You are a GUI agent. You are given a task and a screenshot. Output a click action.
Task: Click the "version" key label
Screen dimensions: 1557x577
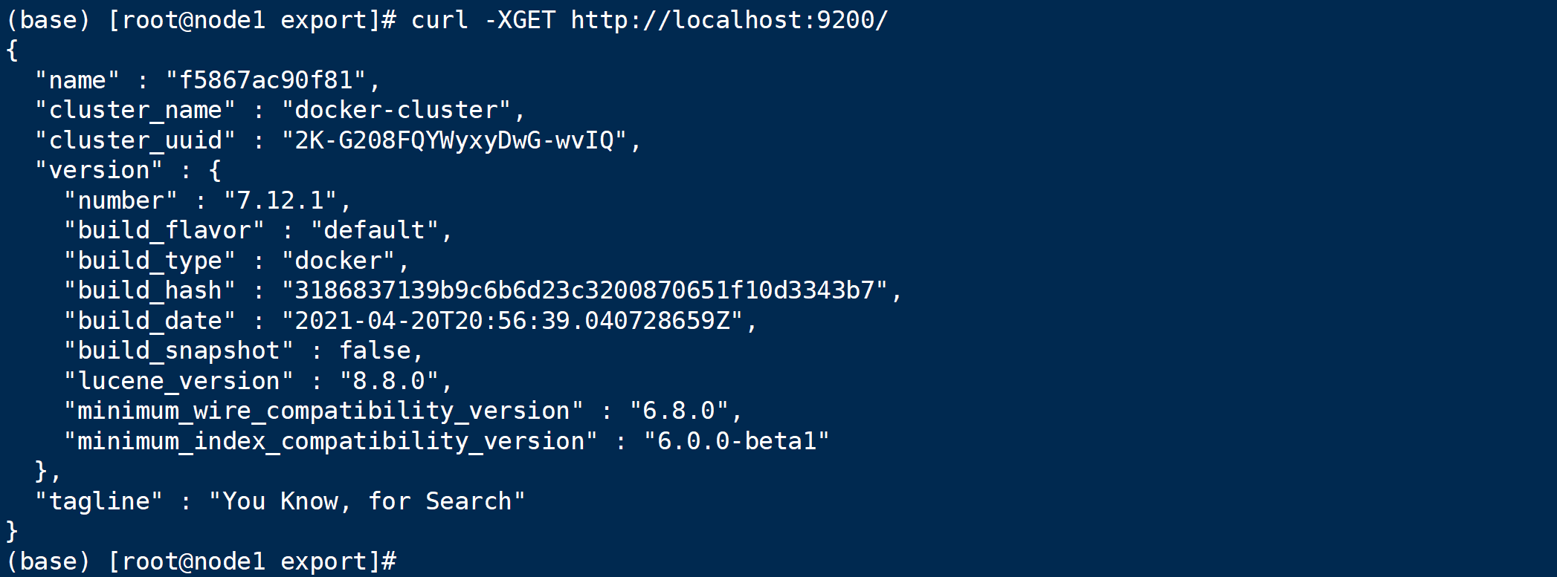click(x=99, y=170)
